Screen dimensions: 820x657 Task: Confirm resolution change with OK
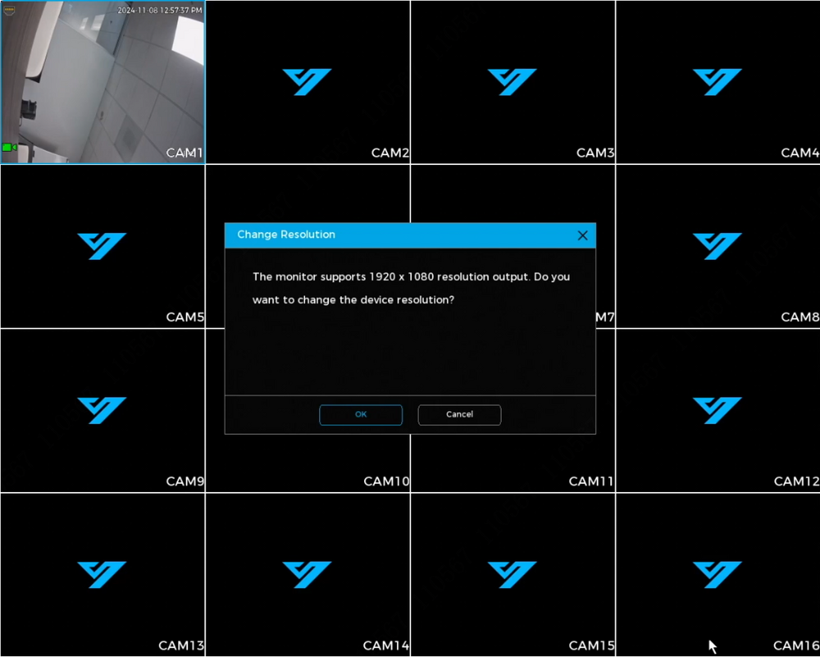[x=361, y=415]
